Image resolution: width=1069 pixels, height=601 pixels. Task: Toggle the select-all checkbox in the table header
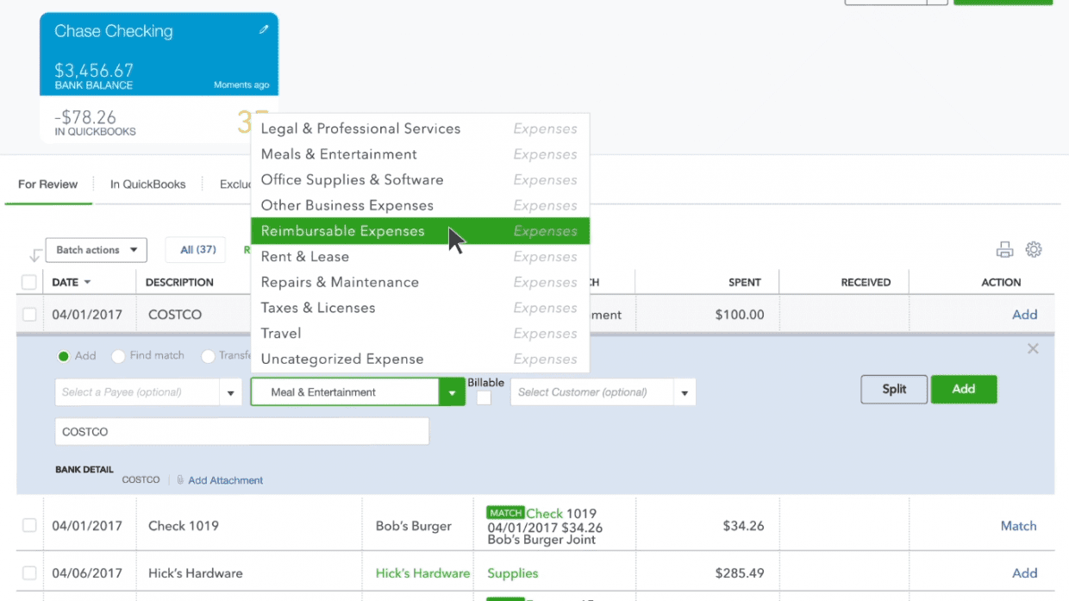coord(28,282)
